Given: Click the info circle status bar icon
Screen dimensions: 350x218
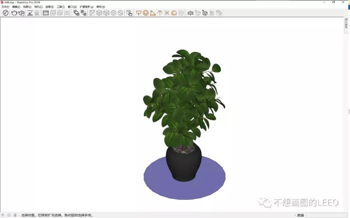Looking at the screenshot, I should [x=9, y=215].
